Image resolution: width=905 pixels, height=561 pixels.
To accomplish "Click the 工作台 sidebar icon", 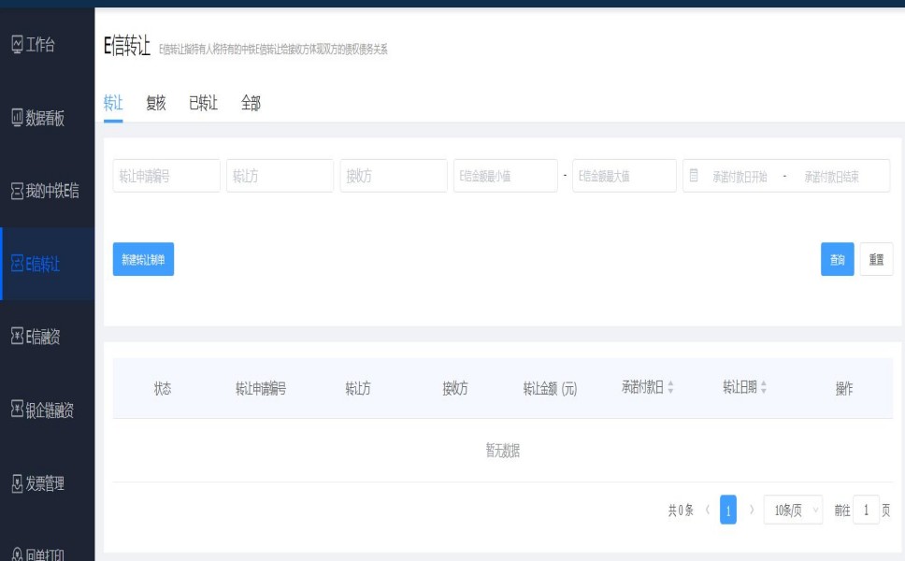I will pos(16,44).
